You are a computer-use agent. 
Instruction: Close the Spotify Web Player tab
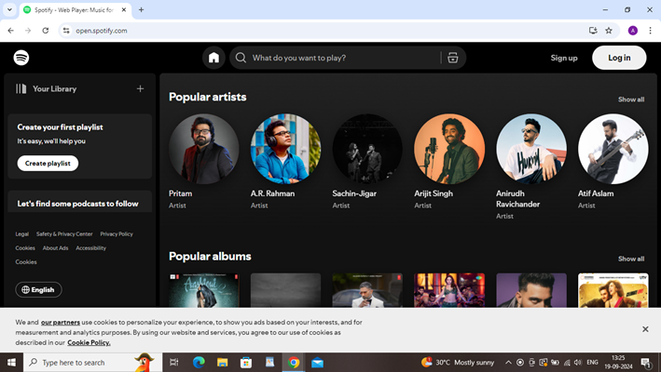[x=124, y=9]
